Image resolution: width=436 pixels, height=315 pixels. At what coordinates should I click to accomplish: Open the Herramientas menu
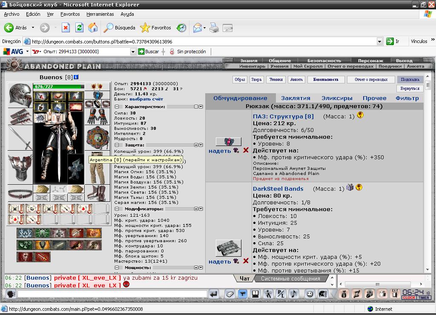100,14
